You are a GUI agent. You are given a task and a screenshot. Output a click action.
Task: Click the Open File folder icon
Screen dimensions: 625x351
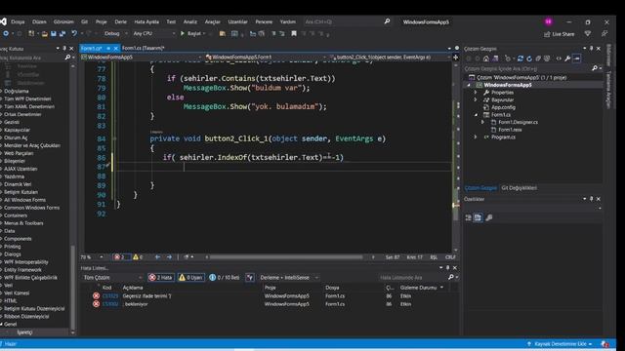coord(44,34)
